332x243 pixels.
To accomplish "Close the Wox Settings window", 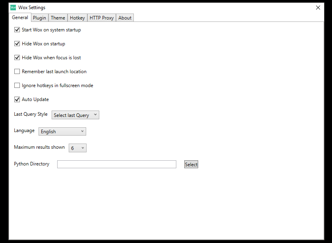I will click(x=318, y=8).
